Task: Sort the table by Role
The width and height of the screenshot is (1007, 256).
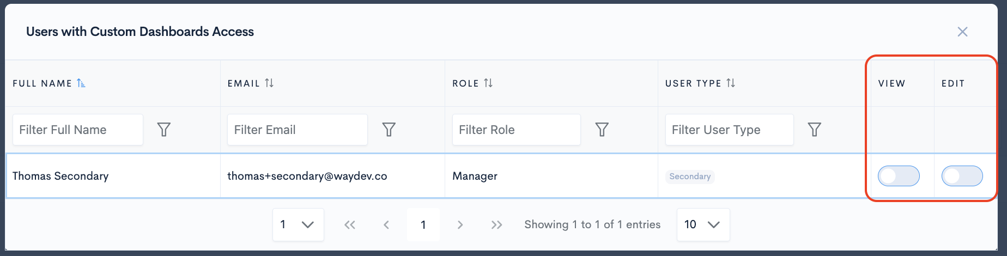Action: [x=488, y=83]
